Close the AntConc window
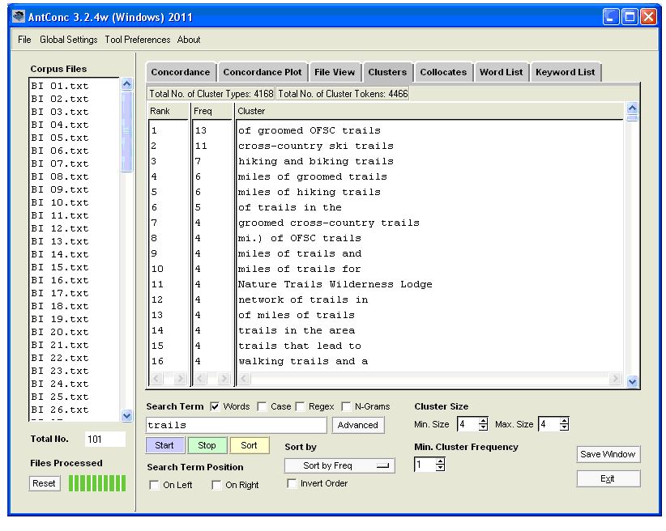 649,17
